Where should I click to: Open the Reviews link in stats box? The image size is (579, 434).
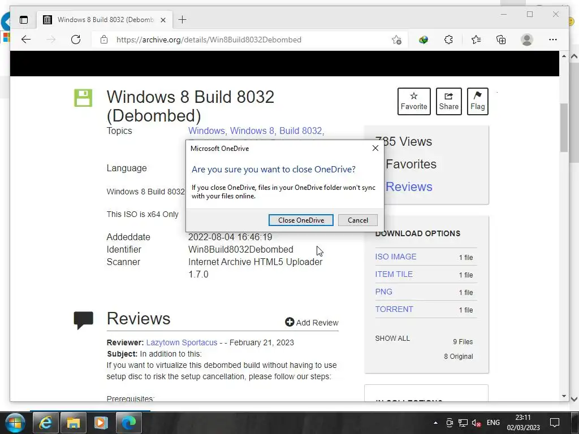(409, 186)
